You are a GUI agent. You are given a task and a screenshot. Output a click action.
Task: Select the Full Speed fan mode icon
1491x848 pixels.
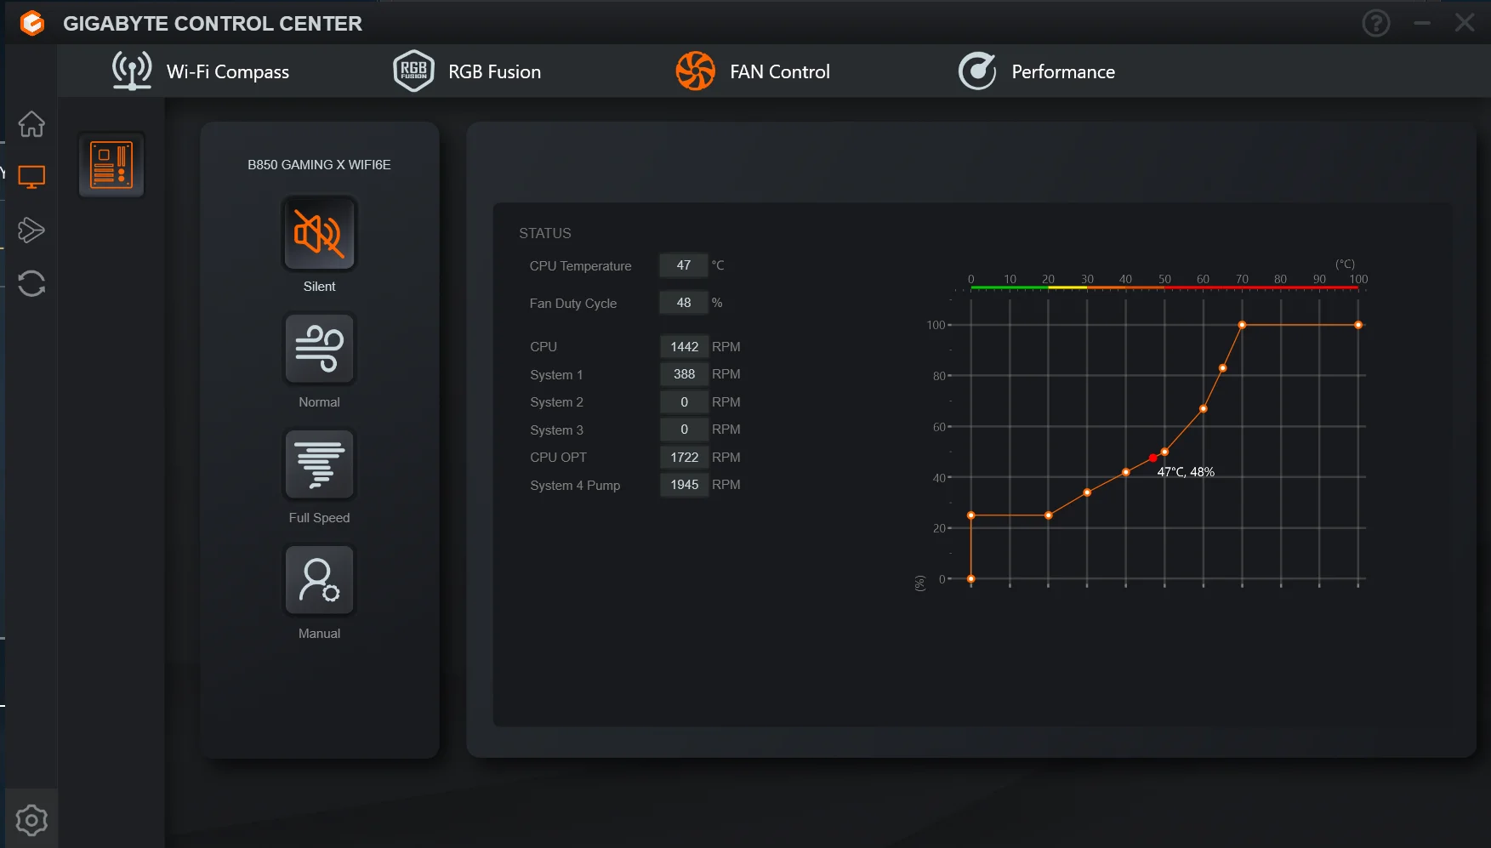pyautogui.click(x=319, y=464)
